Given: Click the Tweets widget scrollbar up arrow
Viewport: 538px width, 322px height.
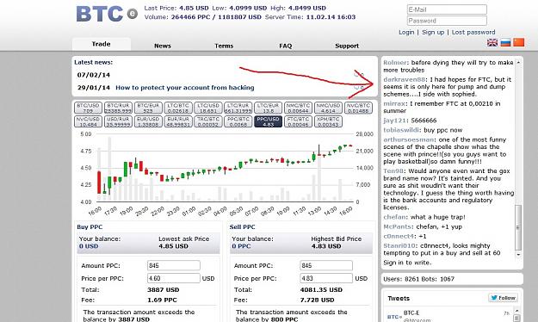Looking at the screenshot, I should (517, 311).
